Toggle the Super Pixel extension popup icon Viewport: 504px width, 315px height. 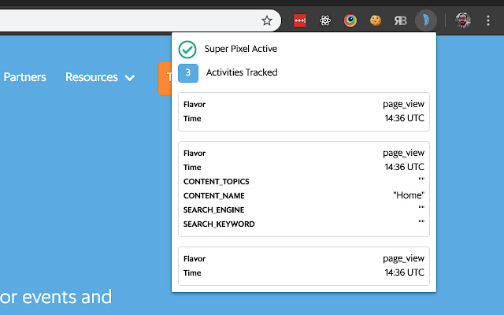(x=426, y=20)
